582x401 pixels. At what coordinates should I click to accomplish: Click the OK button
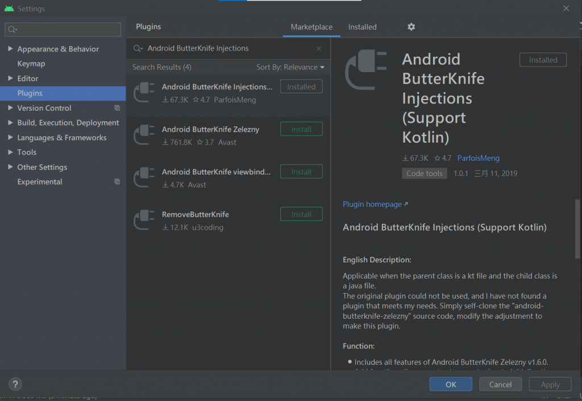[451, 385]
